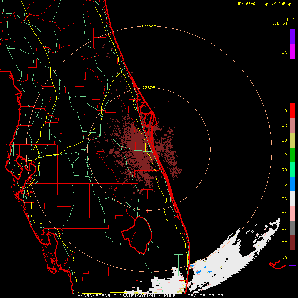Click the UK legend label
This screenshot has width=298, height=298.
tap(284, 52)
